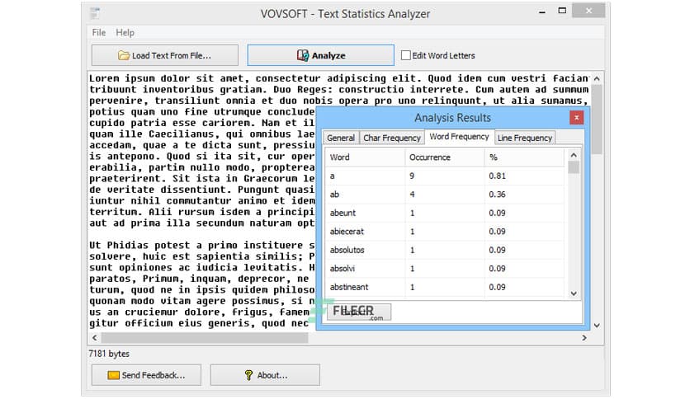Switch to the Char Frequency tab
Screen dimensions: 690x399
[x=392, y=138]
